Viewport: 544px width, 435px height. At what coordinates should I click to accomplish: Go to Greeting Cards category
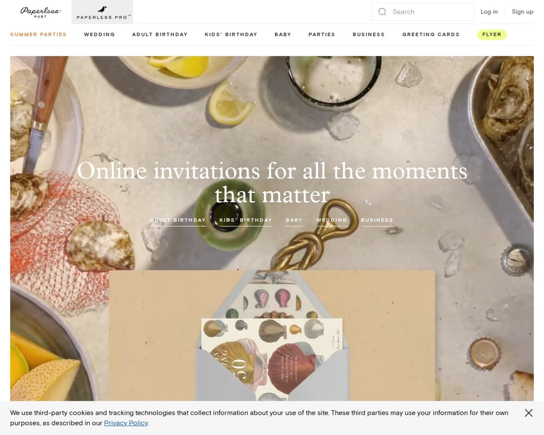coord(431,34)
